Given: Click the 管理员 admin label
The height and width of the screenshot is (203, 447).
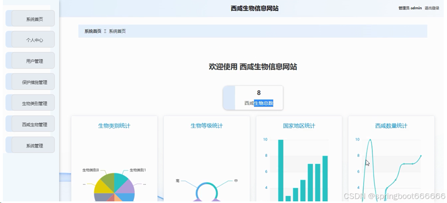Looking at the screenshot, I should [x=410, y=8].
